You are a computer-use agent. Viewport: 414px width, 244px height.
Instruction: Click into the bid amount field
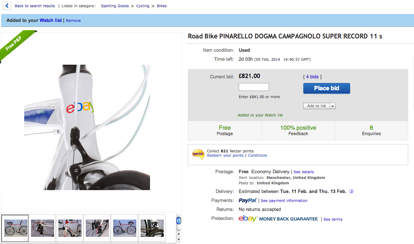tap(254, 87)
